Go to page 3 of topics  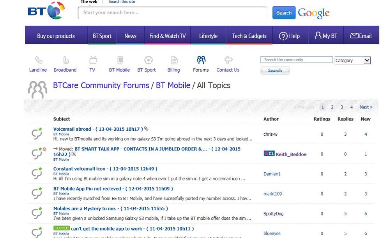click(342, 107)
